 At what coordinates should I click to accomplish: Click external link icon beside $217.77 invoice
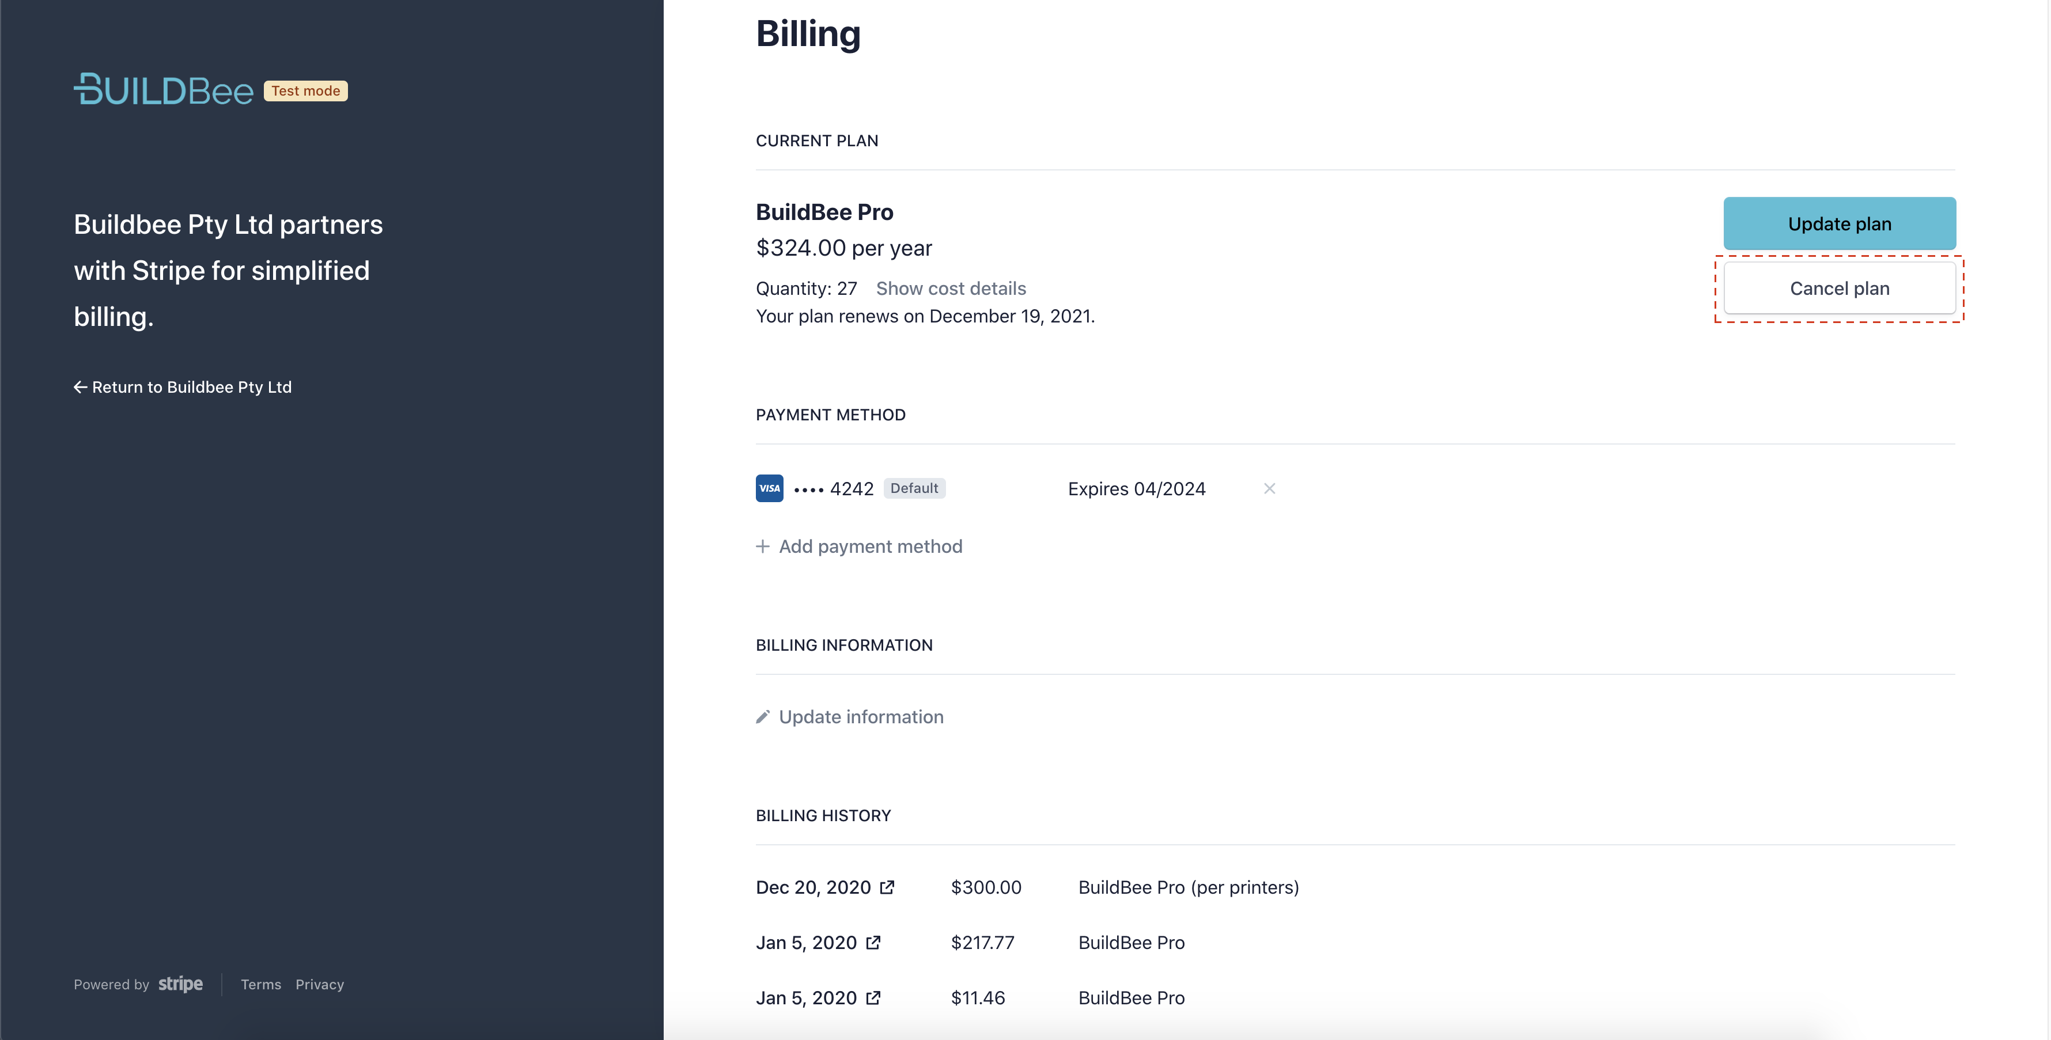pos(873,942)
